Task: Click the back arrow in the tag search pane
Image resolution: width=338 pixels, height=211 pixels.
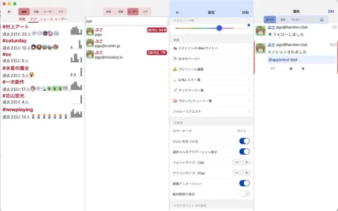Action: (x=9, y=11)
